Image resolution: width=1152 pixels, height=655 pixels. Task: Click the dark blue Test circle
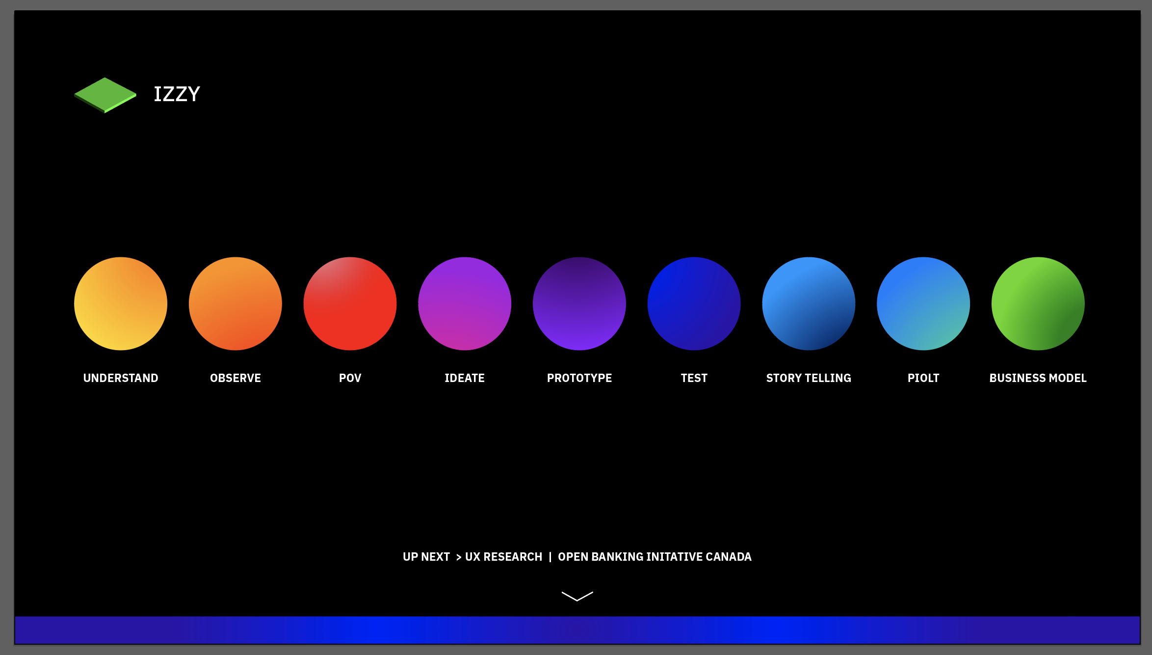694,303
